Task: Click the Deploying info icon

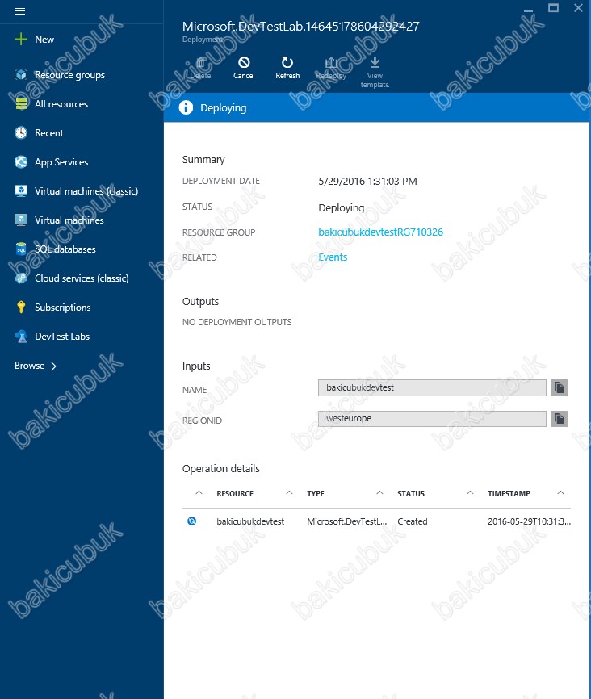Action: point(186,107)
